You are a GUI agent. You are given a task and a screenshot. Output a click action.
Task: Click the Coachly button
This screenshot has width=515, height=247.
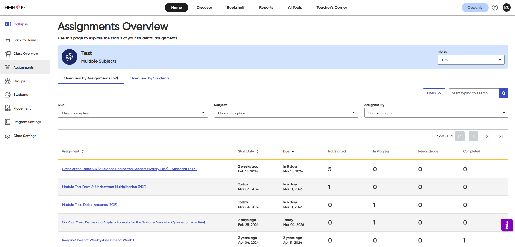pyautogui.click(x=475, y=8)
